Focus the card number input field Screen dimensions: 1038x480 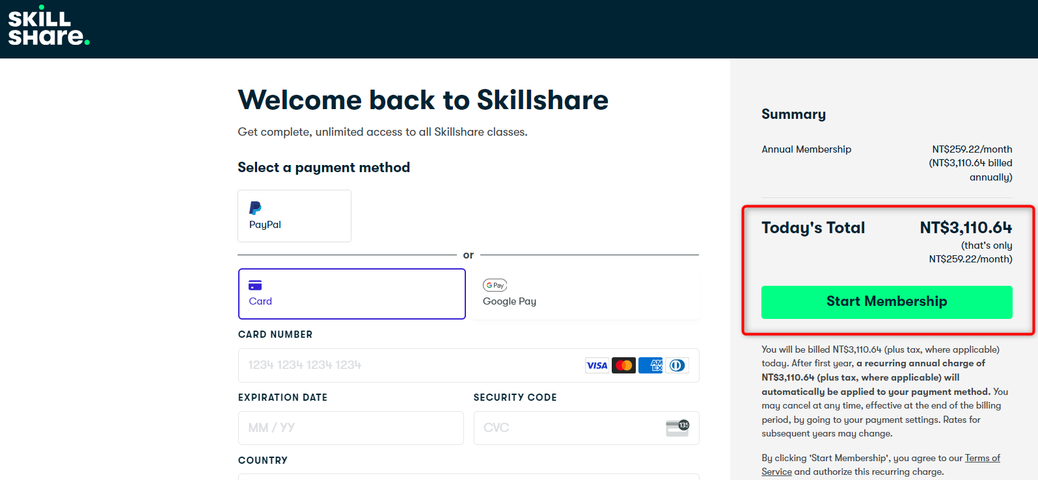click(x=469, y=365)
